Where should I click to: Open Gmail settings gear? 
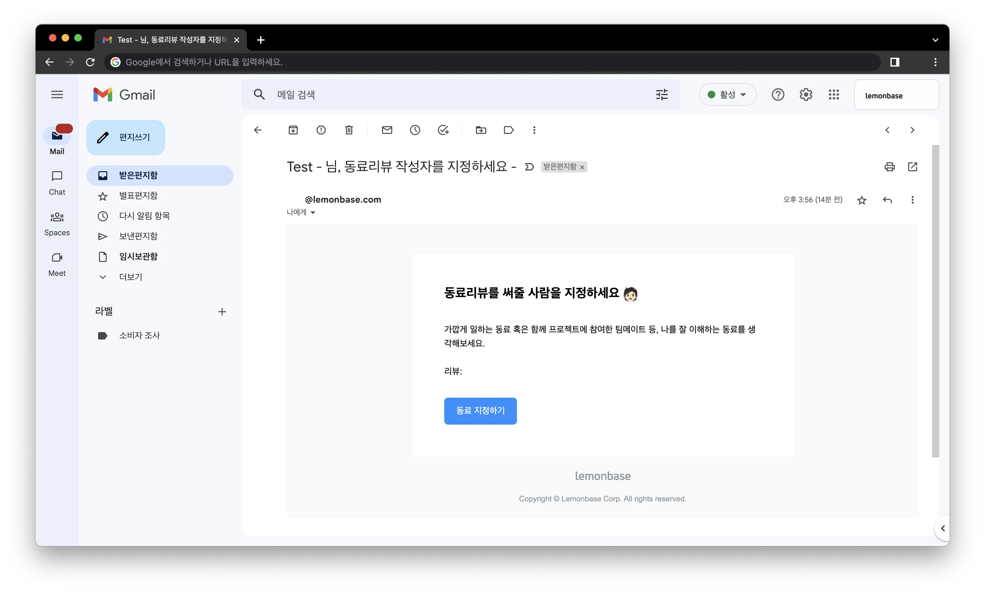coord(806,95)
